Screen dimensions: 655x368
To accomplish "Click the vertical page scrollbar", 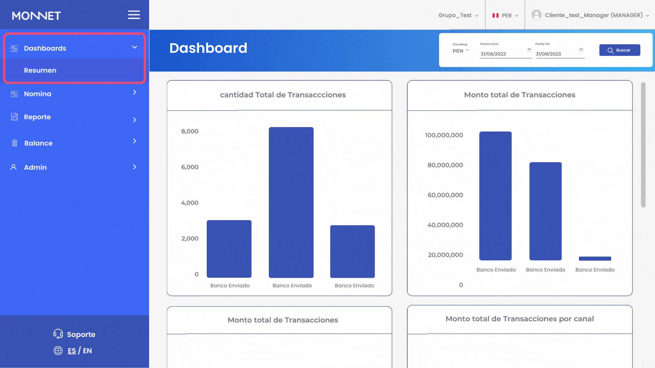I will coord(643,145).
